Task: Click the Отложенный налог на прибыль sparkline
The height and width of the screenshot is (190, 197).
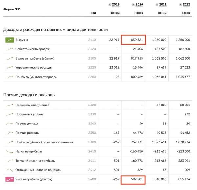Action: 10,170
